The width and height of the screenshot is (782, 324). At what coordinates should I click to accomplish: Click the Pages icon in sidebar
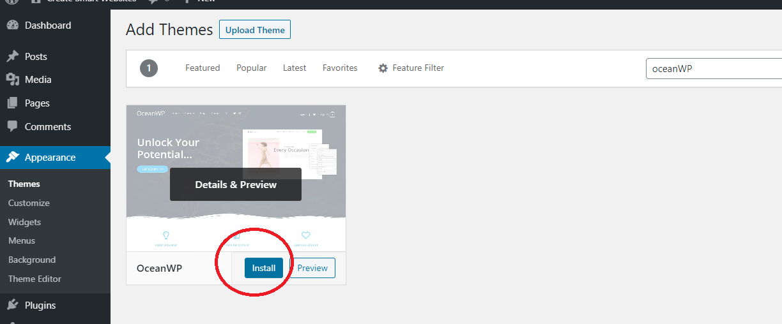(x=12, y=103)
